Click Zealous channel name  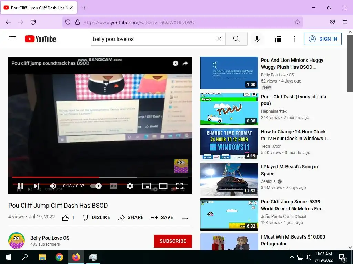coord(268,181)
